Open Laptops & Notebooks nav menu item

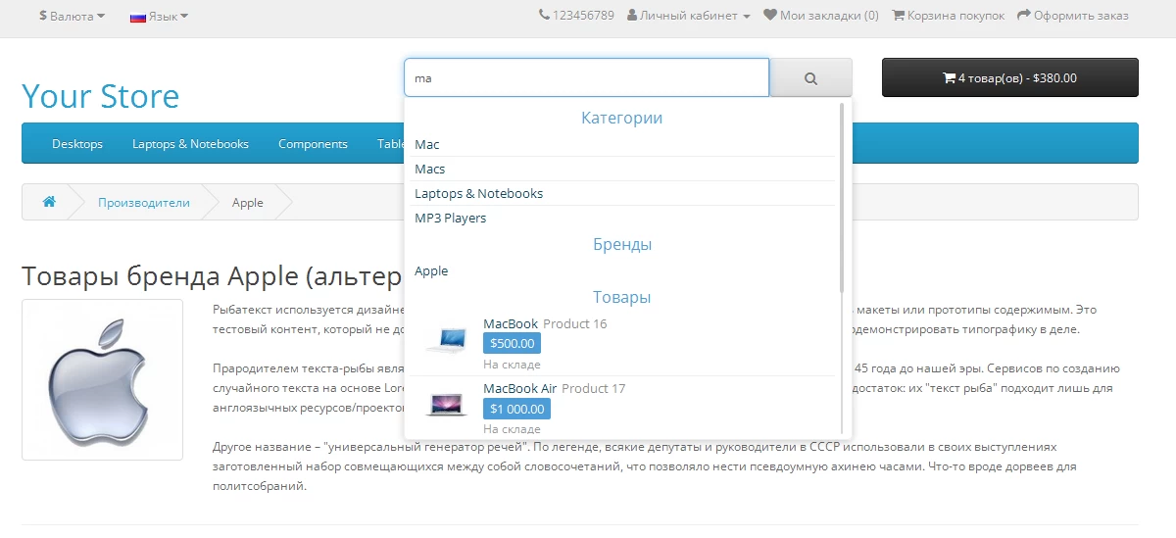(x=191, y=144)
